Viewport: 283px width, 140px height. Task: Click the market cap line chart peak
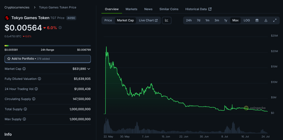[106, 47]
